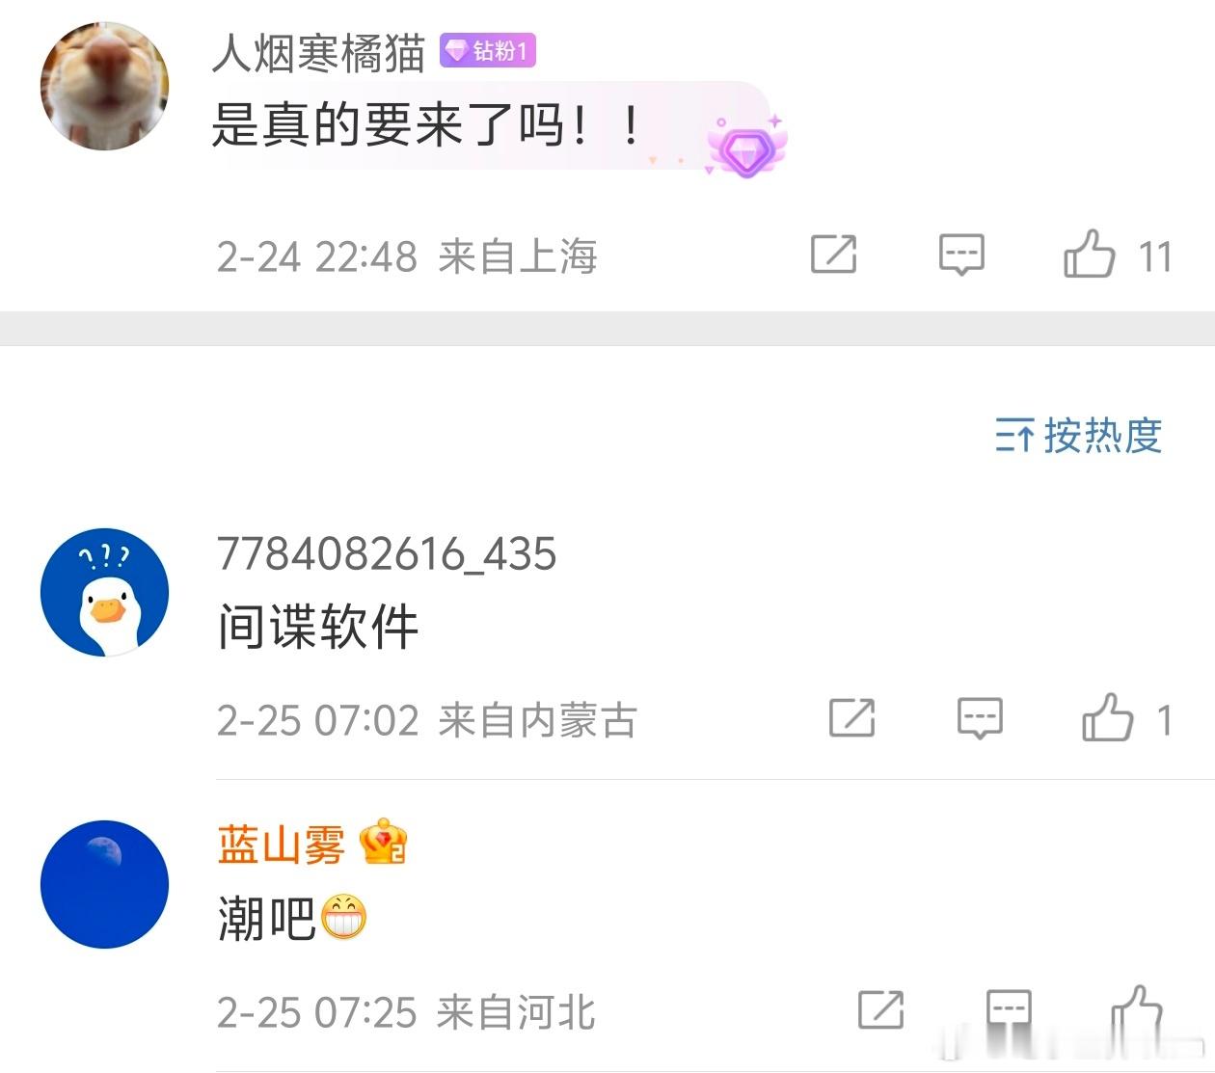Viewport: 1215px width, 1073px height.
Task: Like 蓝山雾's 潮吧 comment
Action: pyautogui.click(x=1138, y=1008)
